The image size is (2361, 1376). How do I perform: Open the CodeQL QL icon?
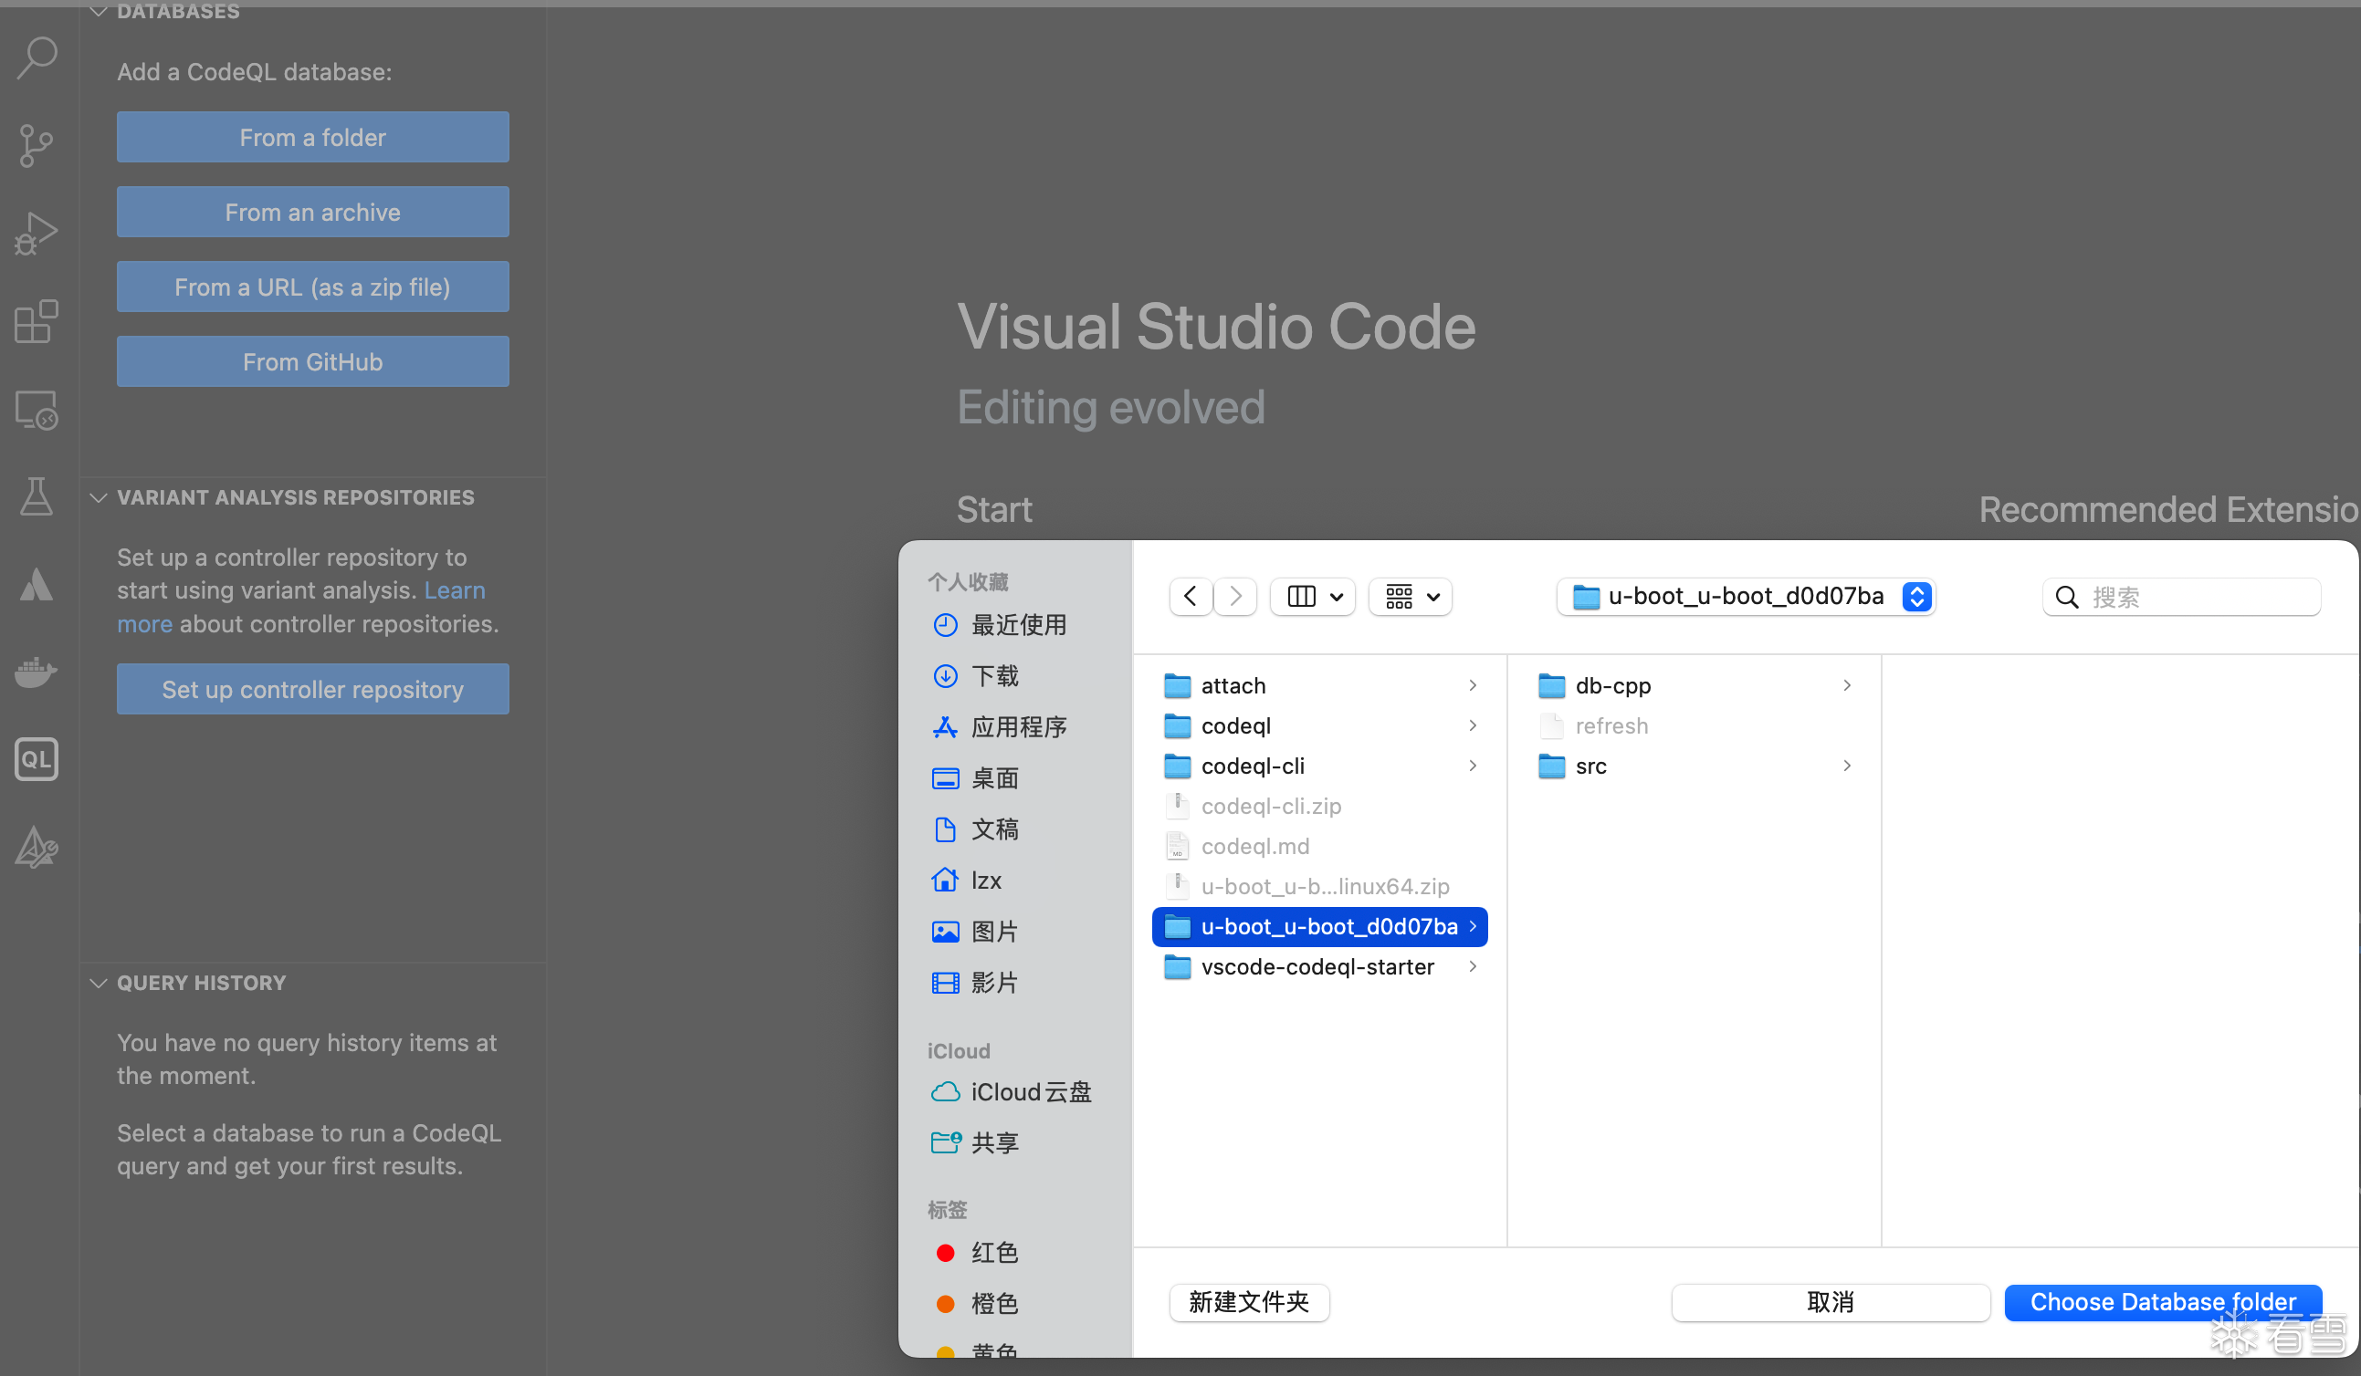coord(37,758)
